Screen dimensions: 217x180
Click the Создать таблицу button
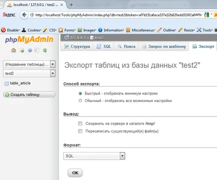click(x=29, y=94)
